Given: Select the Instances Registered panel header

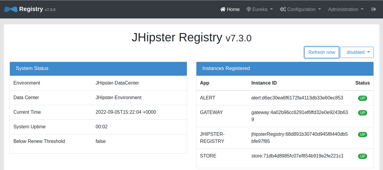Looking at the screenshot, I should click(x=285, y=68).
